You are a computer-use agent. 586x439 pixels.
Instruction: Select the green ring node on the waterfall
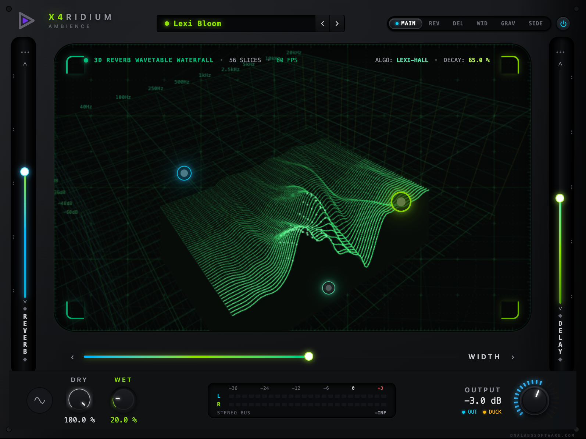[401, 202]
